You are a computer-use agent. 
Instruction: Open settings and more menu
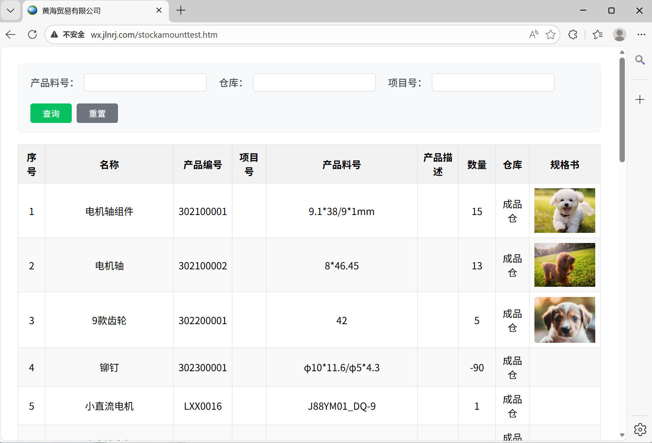641,35
